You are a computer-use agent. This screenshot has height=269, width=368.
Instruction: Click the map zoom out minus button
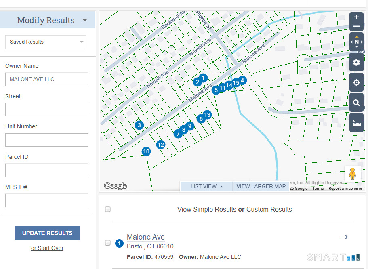pyautogui.click(x=356, y=27)
